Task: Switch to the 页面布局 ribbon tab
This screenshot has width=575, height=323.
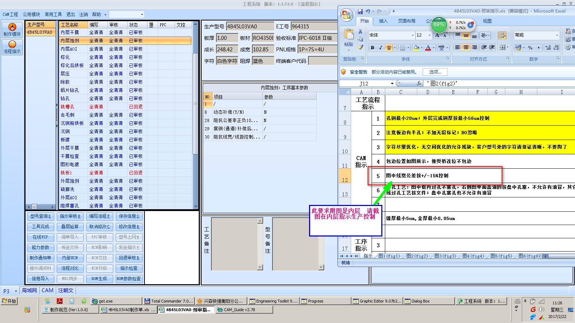Action: pyautogui.click(x=406, y=21)
